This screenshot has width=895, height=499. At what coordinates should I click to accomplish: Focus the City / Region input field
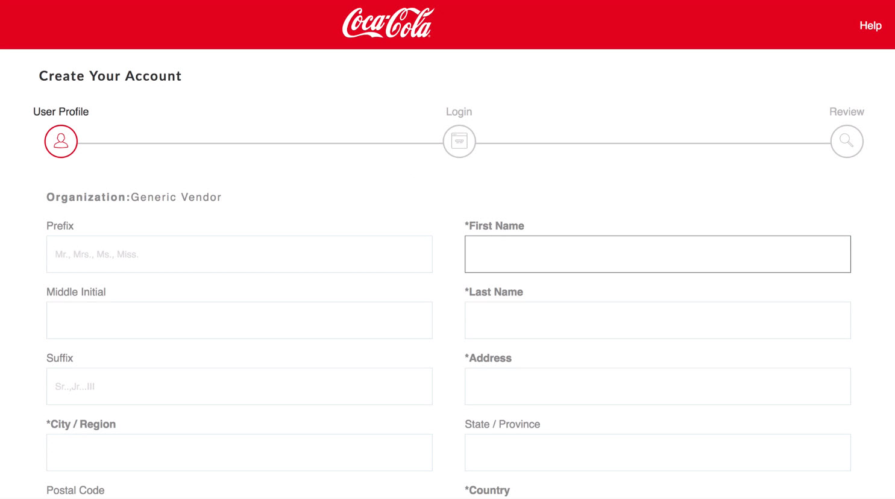pyautogui.click(x=239, y=453)
